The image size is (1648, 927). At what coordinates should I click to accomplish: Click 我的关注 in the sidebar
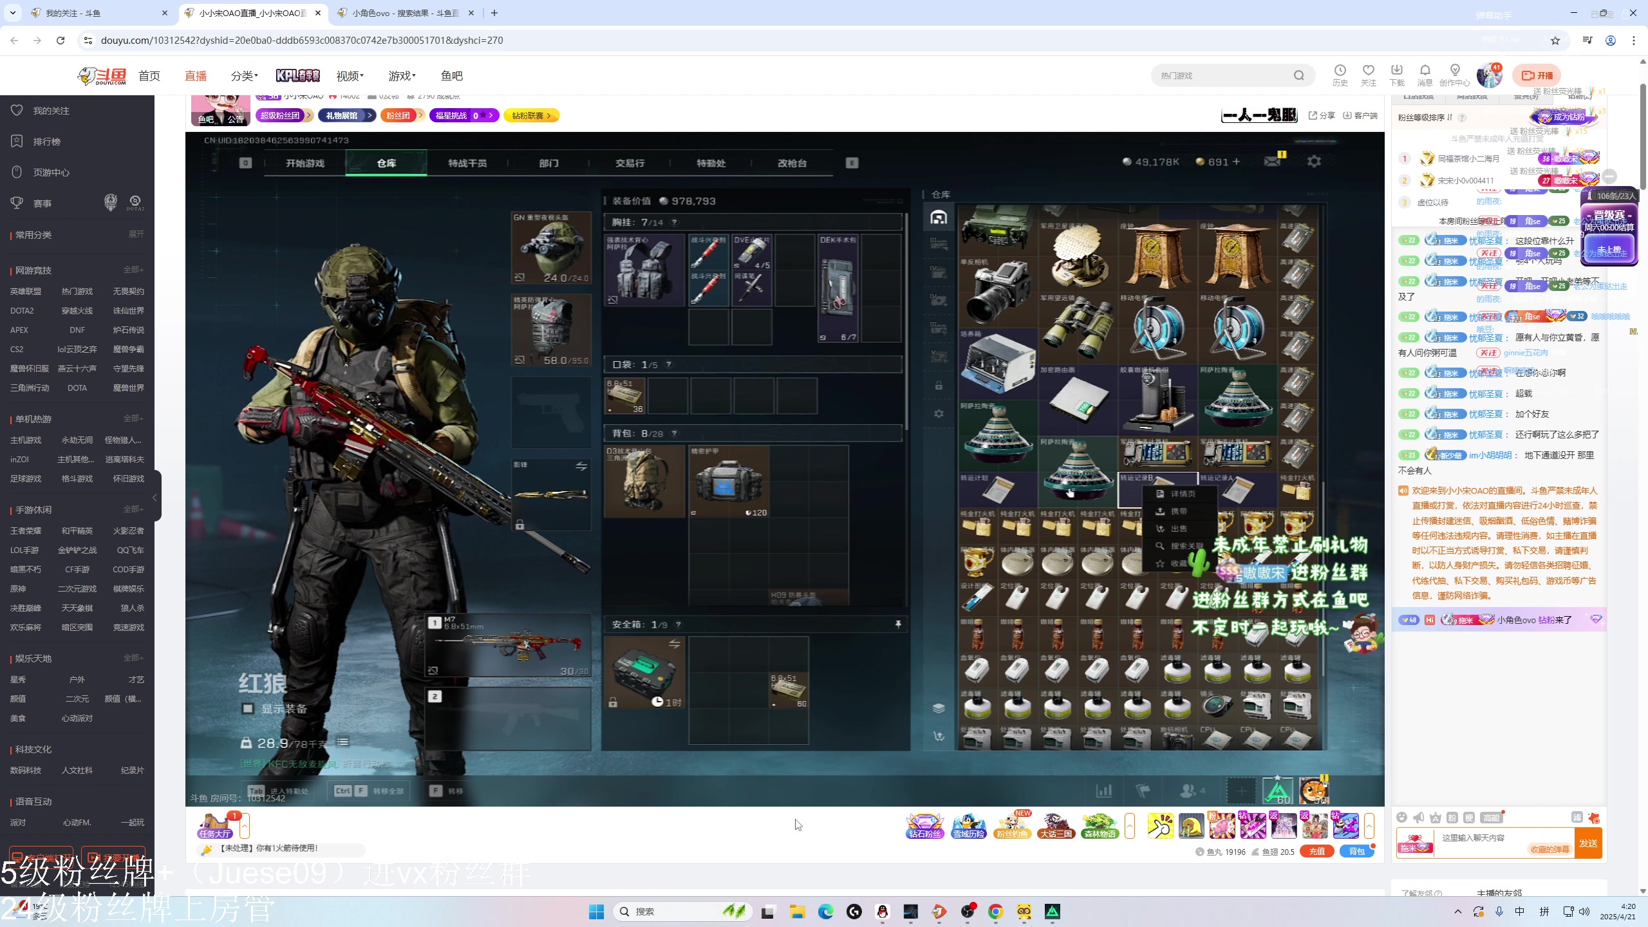click(51, 111)
